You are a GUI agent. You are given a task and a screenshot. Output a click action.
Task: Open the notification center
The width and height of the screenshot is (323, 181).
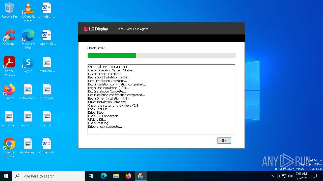pos(315,176)
